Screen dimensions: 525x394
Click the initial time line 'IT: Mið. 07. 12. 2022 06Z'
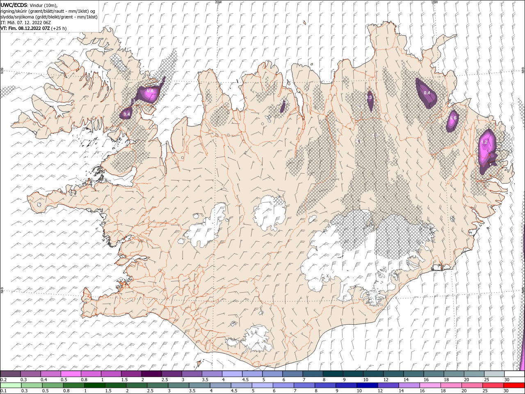[25, 23]
